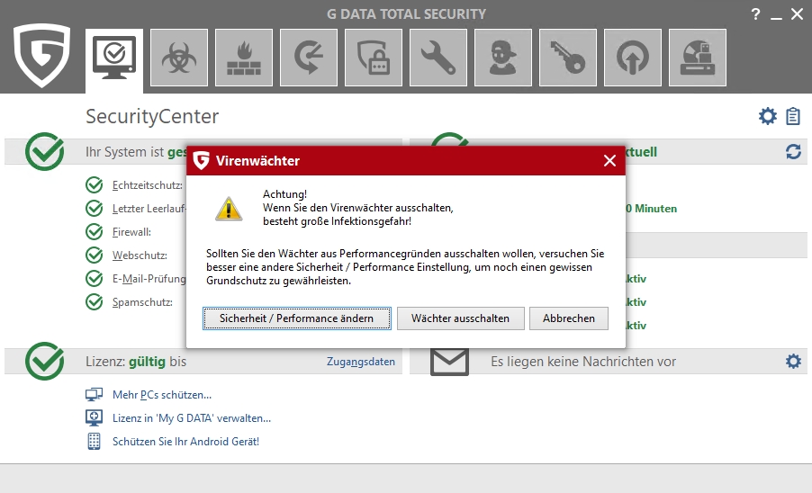Viewport: 812px width, 493px height.
Task: Select the E-Mail-Prüfung status entry
Action: coord(149,278)
